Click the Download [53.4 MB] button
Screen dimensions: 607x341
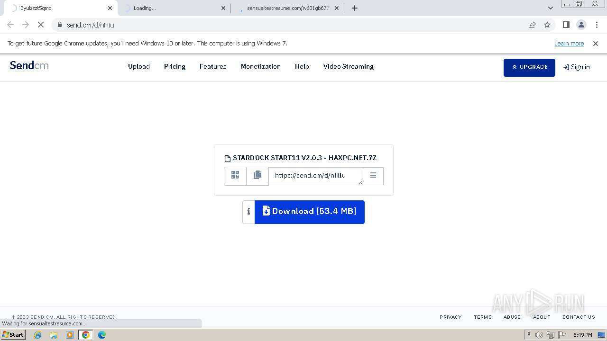310,212
